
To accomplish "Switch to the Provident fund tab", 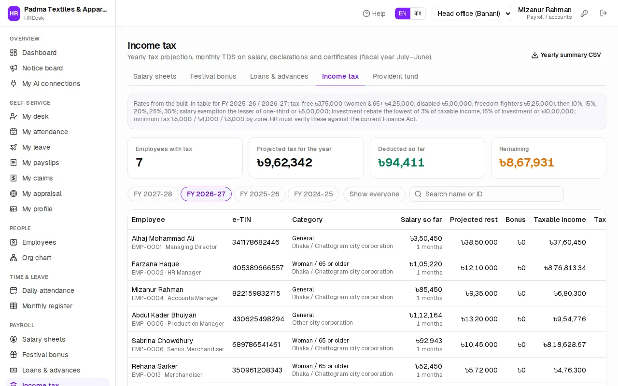I will (395, 76).
